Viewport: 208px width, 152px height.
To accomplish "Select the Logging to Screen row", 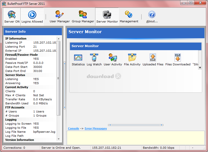I will tap(31, 124).
